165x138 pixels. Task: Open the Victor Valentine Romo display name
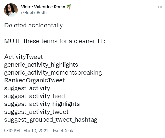[43, 7]
